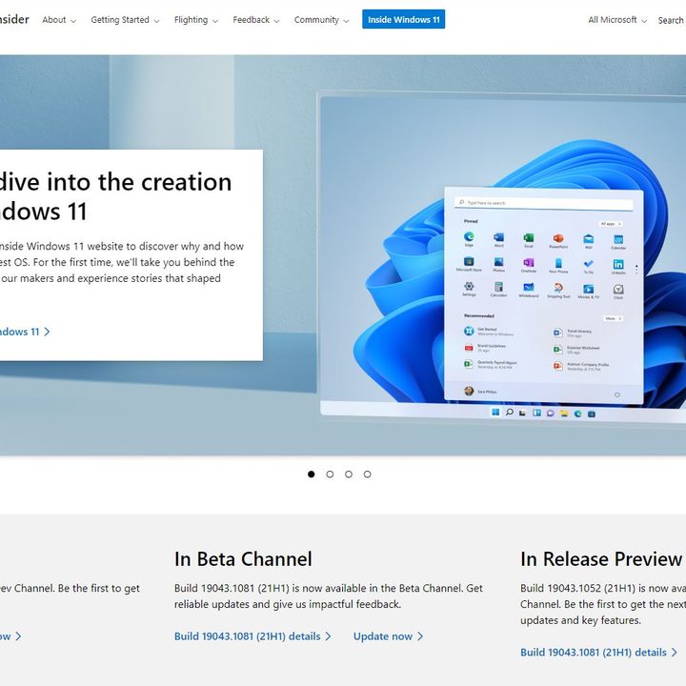Click Update now under Beta Channel

pyautogui.click(x=388, y=636)
